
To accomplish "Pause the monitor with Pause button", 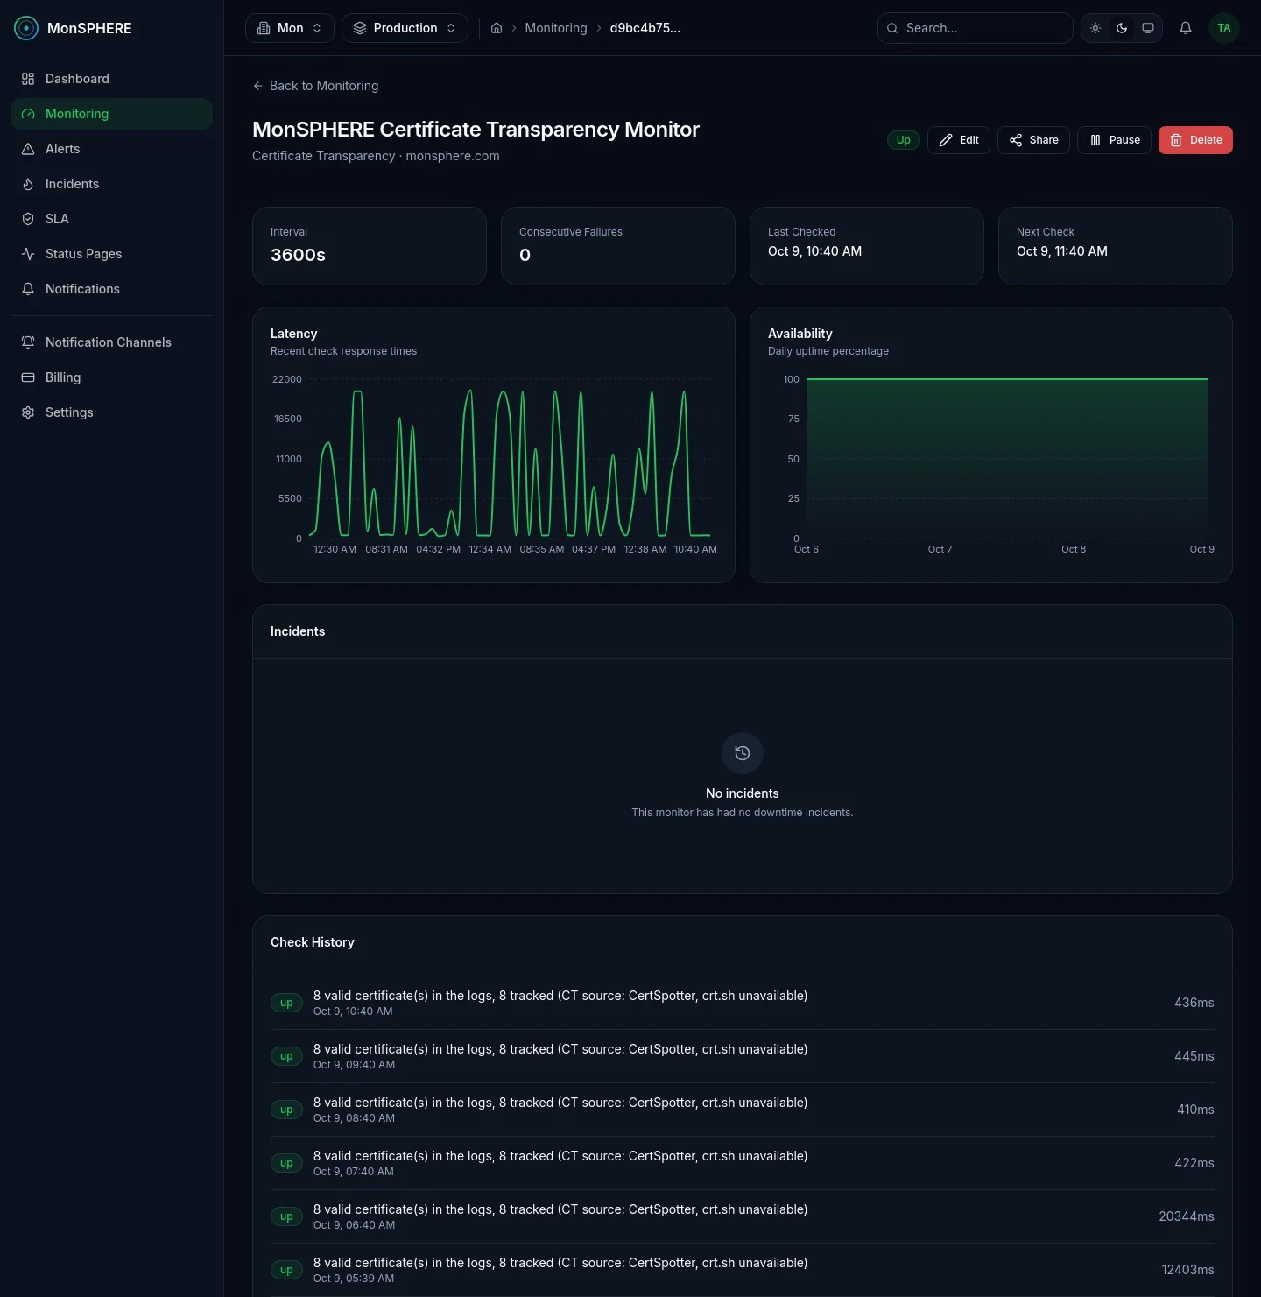I will [1114, 140].
